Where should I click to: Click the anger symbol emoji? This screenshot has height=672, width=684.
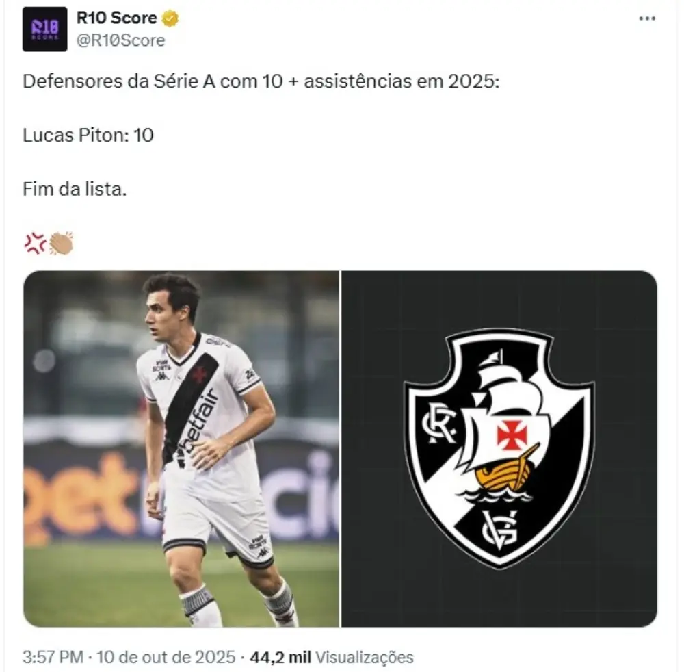click(35, 243)
